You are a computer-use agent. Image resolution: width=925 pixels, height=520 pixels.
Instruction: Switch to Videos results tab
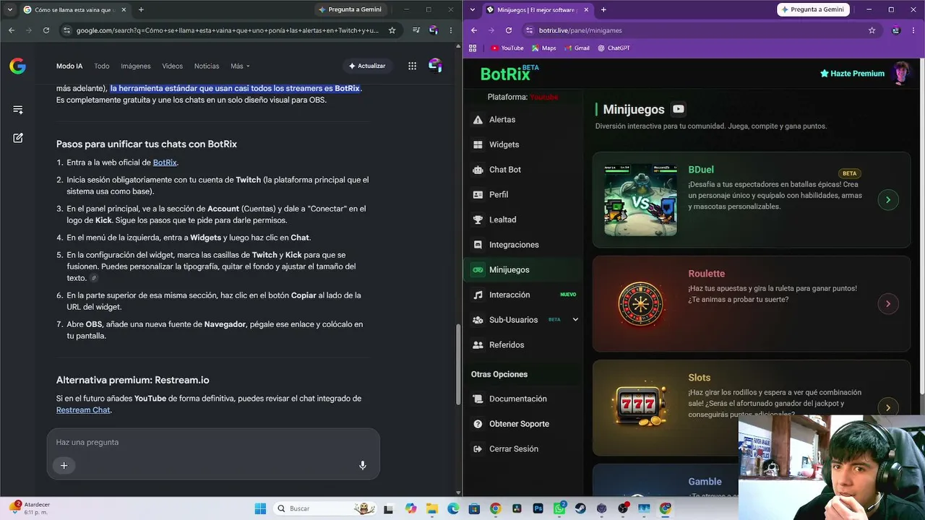(172, 66)
